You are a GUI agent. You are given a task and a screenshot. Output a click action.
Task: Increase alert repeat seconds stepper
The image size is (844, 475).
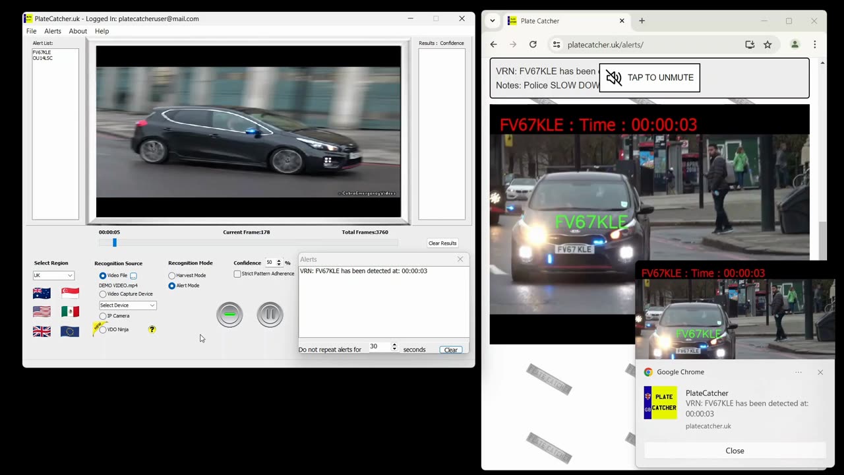(394, 344)
